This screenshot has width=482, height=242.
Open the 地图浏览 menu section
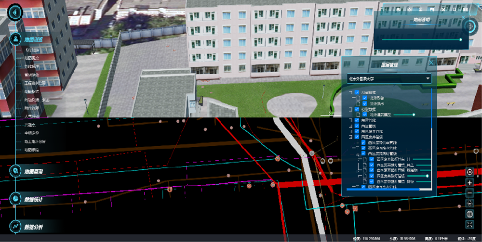(x=34, y=39)
